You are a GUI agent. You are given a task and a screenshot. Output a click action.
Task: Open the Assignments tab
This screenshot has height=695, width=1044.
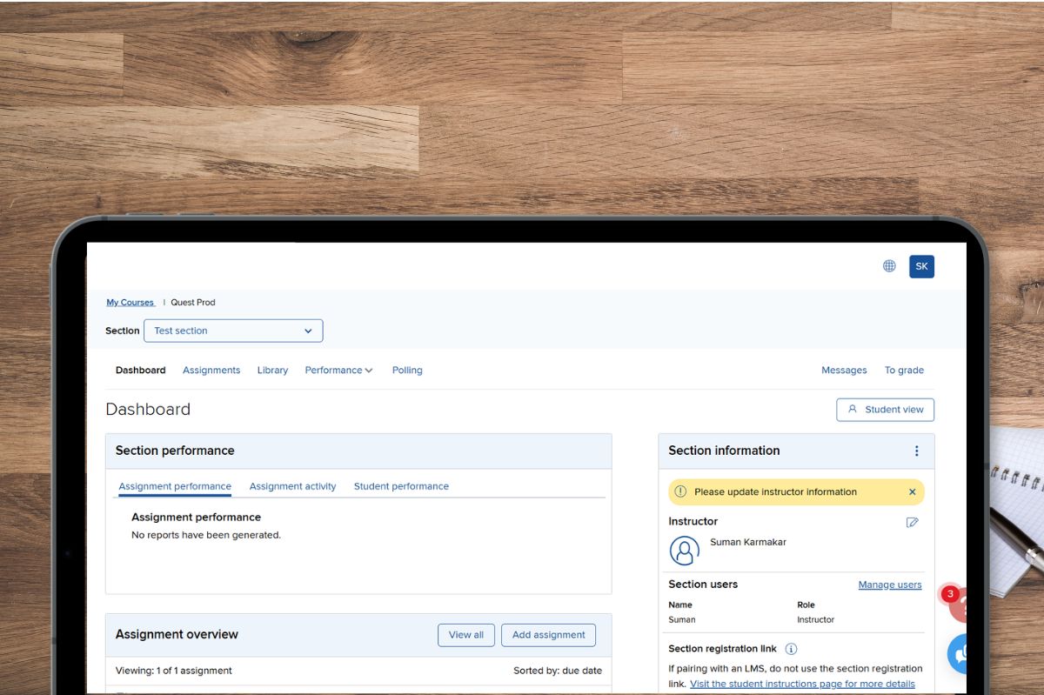(211, 371)
